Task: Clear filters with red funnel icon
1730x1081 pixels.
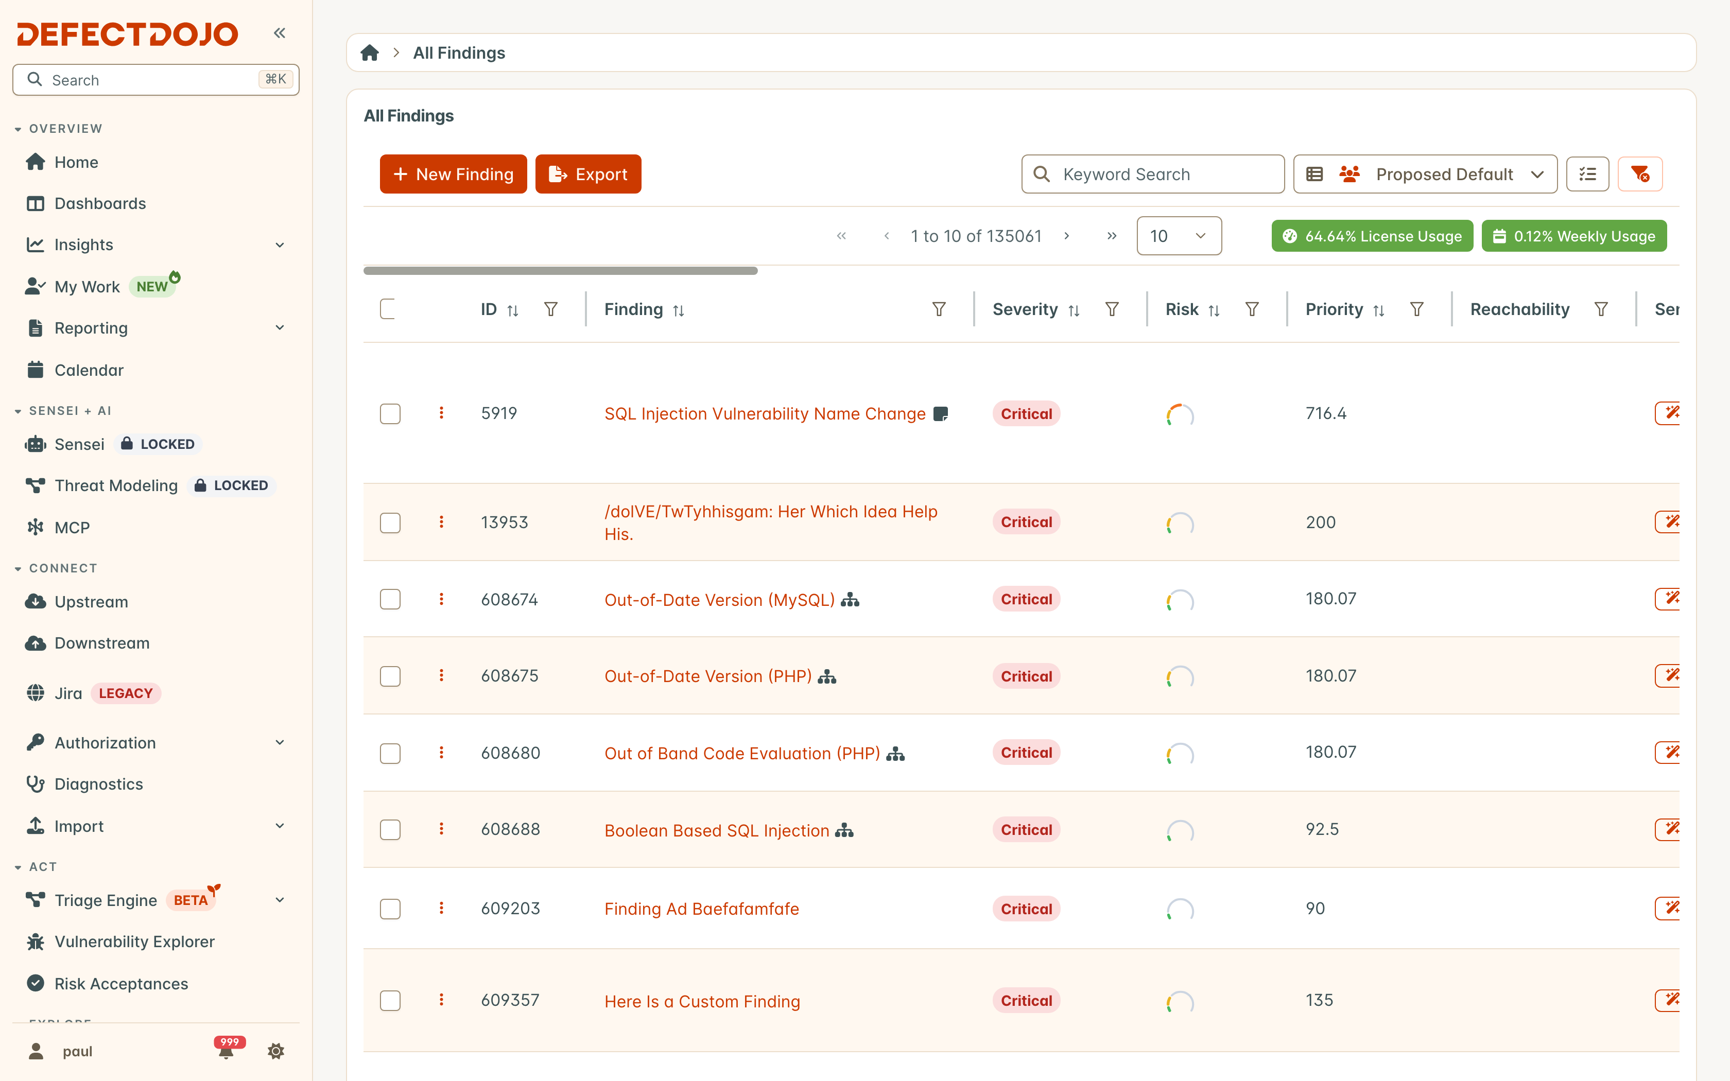Action: 1640,174
